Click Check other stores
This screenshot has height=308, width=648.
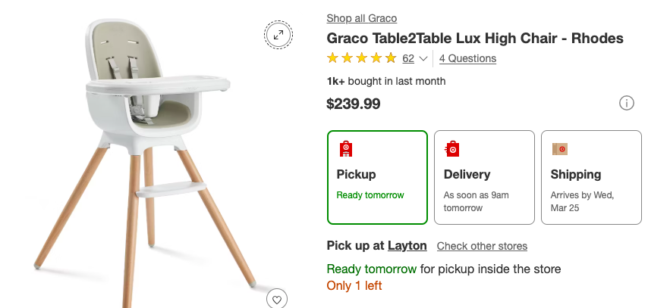click(482, 246)
